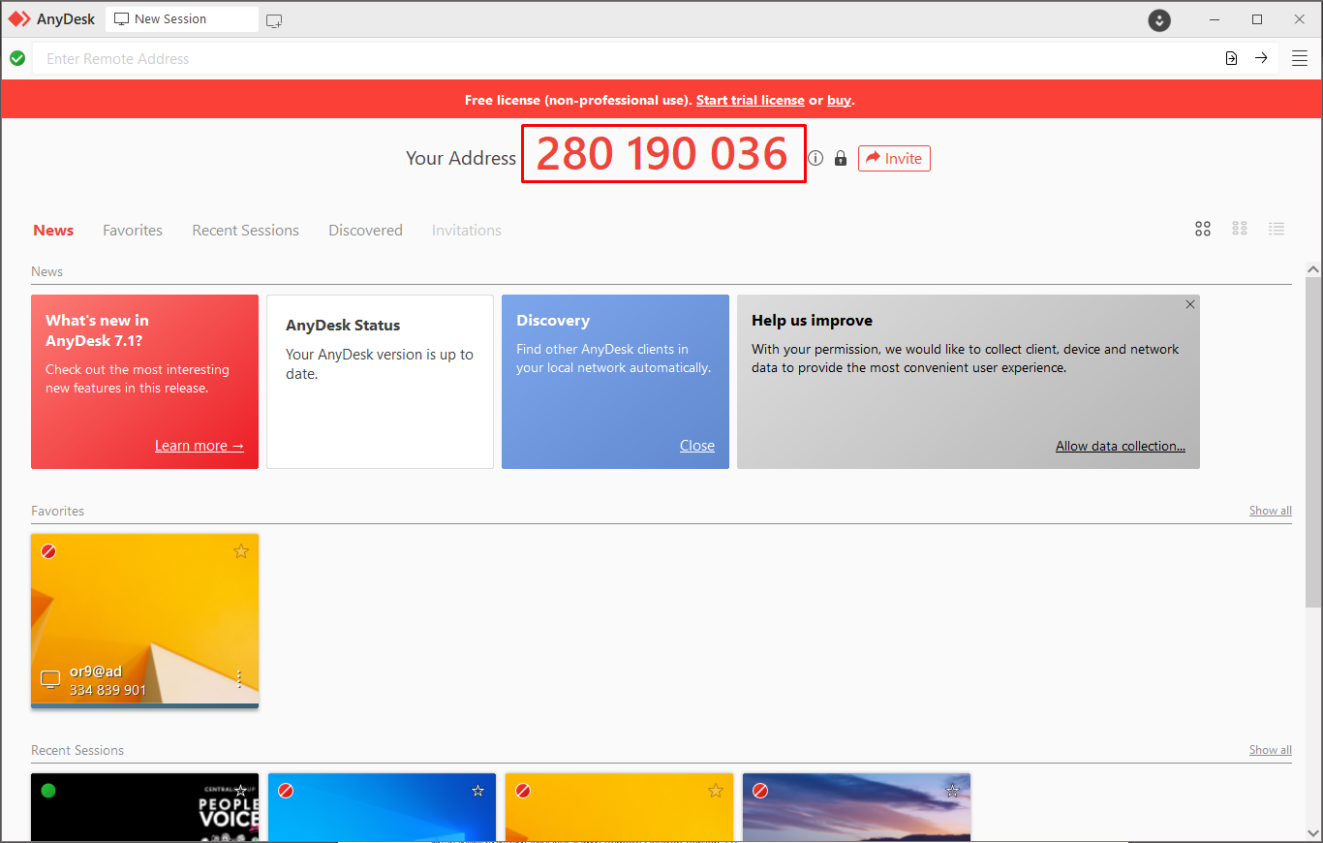Click the info icon next to Your Address
This screenshot has width=1323, height=843.
(x=815, y=158)
